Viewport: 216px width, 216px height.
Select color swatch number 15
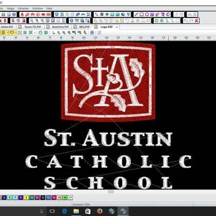pos(59,197)
